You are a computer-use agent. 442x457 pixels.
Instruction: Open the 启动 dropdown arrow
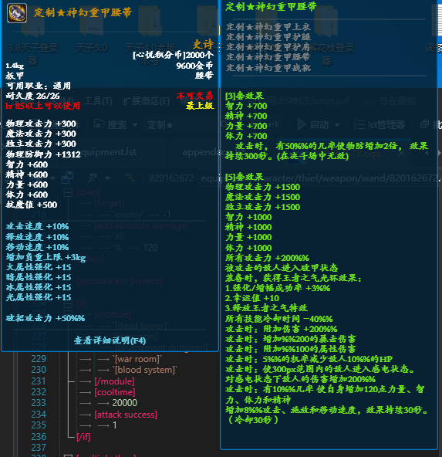337,125
